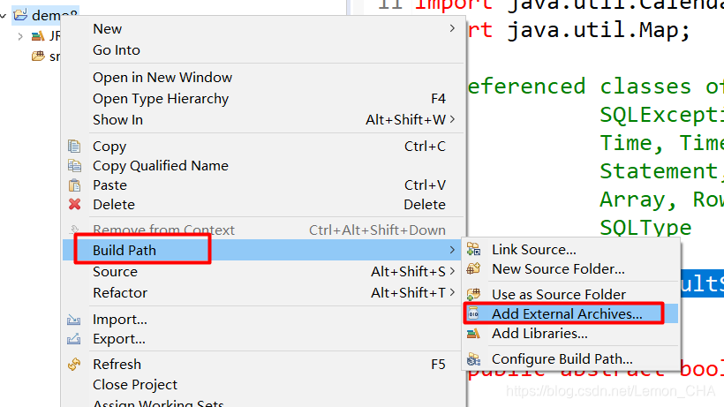Choose Copy from the context menu
This screenshot has height=407, width=724.
click(x=263, y=147)
